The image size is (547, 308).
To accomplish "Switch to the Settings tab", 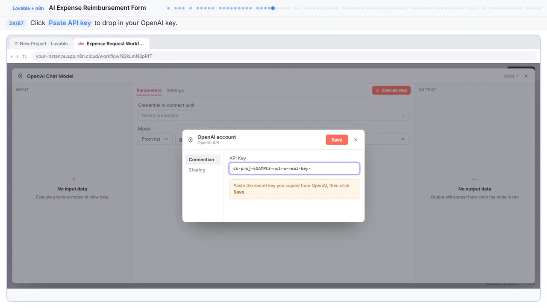I will (175, 90).
